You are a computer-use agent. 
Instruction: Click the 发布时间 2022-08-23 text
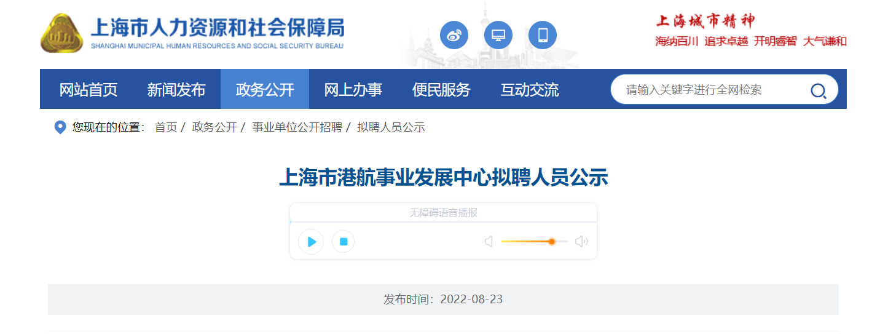click(443, 300)
